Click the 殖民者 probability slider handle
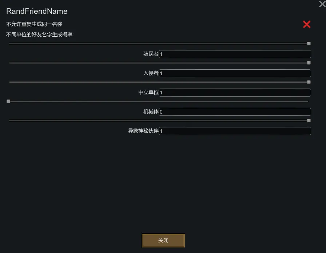 tap(309, 44)
